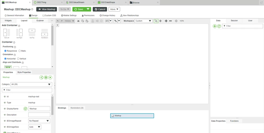Click the Add Left container icon
This screenshot has width=264, height=133.
pos(7,32)
